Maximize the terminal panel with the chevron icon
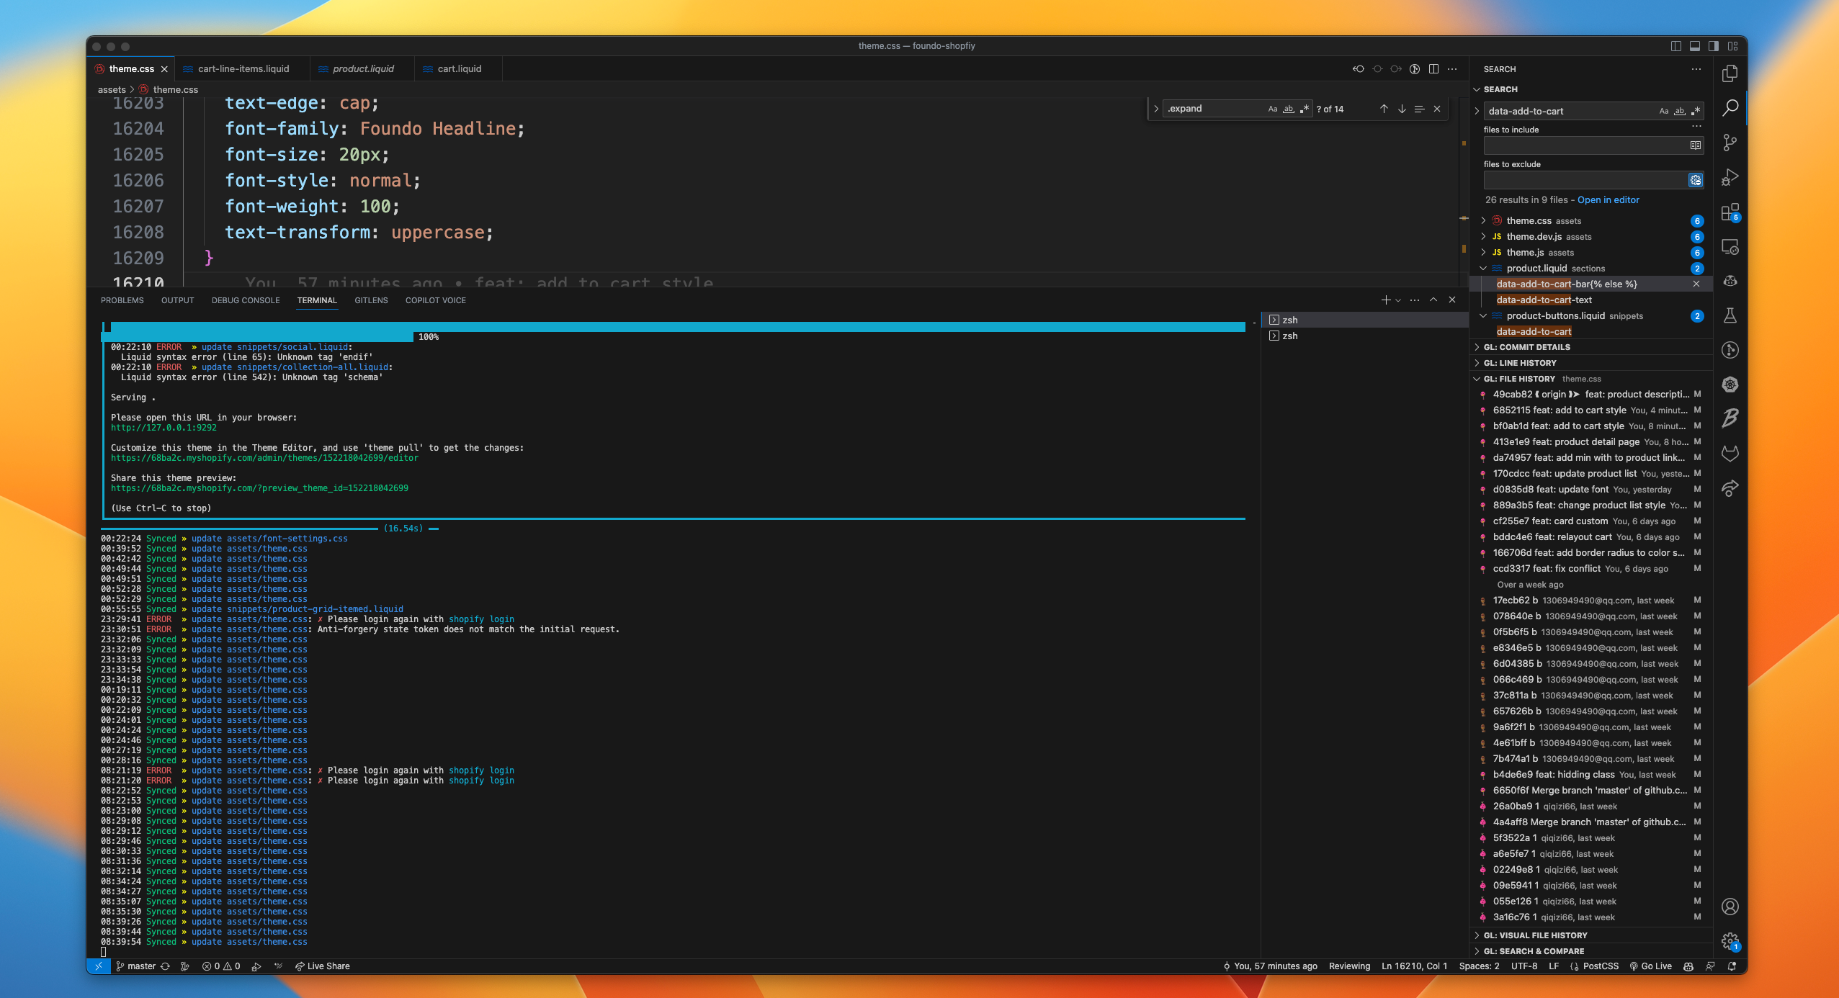The width and height of the screenshot is (1839, 998). 1434,300
